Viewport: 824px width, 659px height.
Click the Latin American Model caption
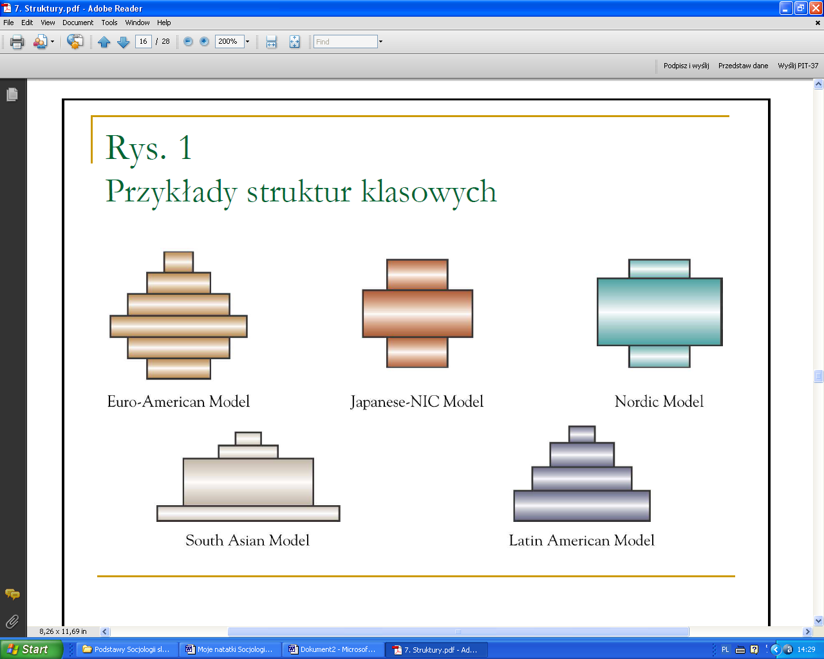click(581, 541)
